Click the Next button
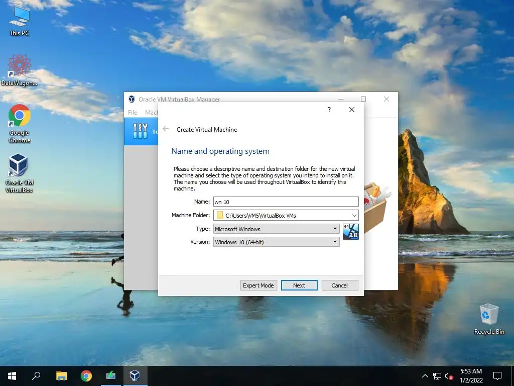The height and width of the screenshot is (386, 514). click(299, 285)
